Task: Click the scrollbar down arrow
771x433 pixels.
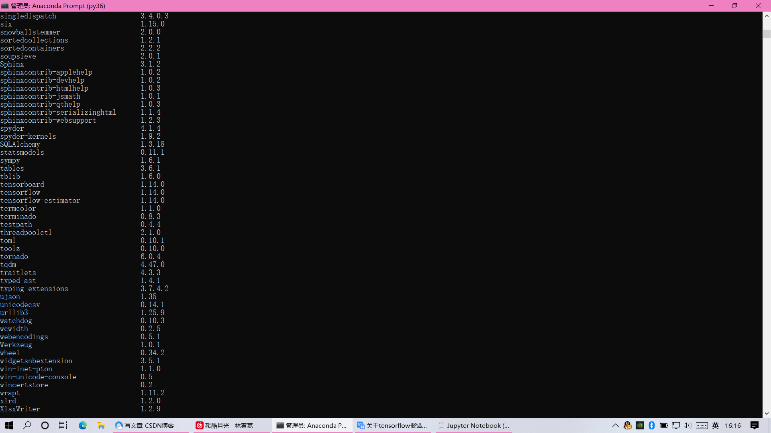Action: (x=767, y=413)
